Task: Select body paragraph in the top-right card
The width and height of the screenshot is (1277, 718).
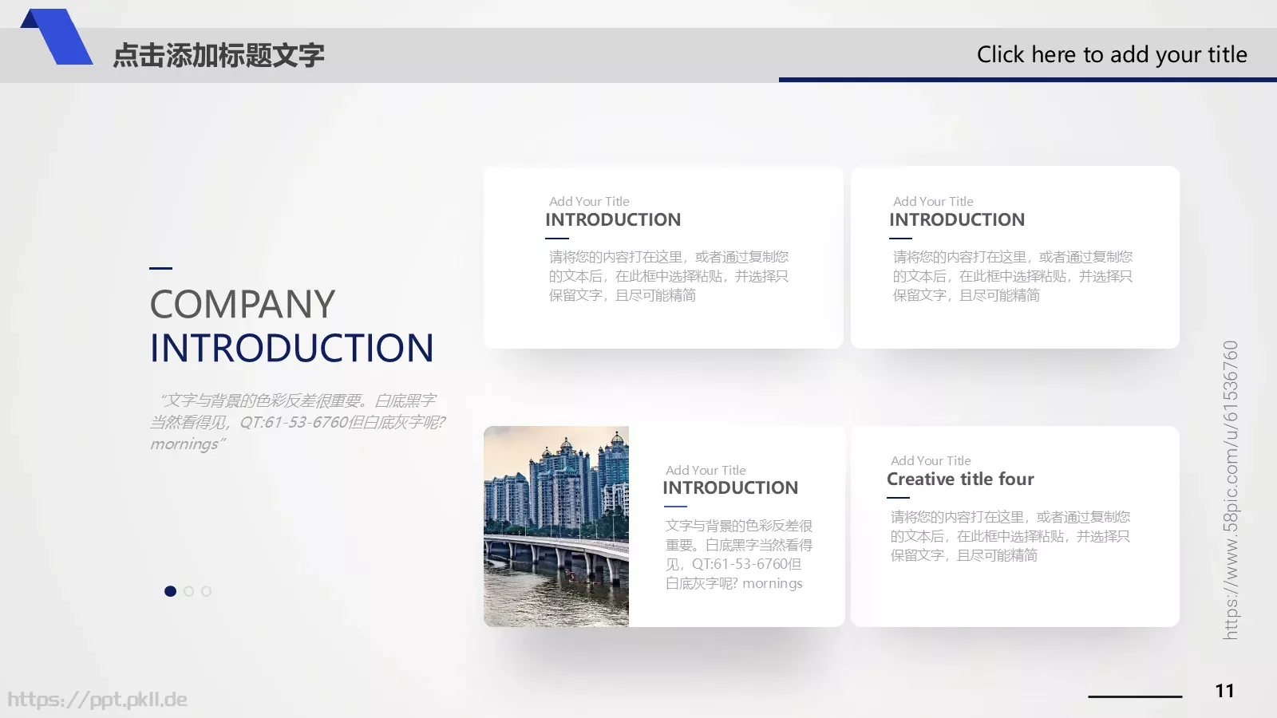Action: tap(1013, 276)
